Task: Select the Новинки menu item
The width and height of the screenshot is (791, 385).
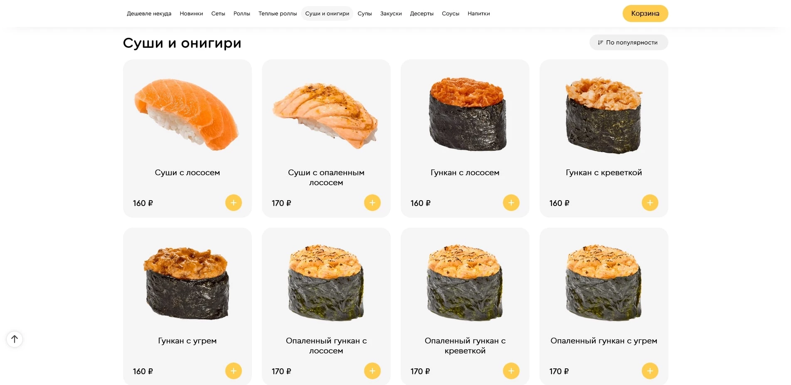Action: click(x=191, y=13)
